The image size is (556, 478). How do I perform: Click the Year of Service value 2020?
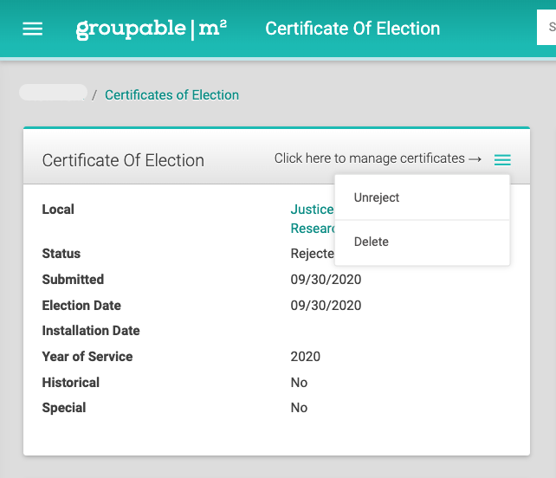[x=306, y=357]
